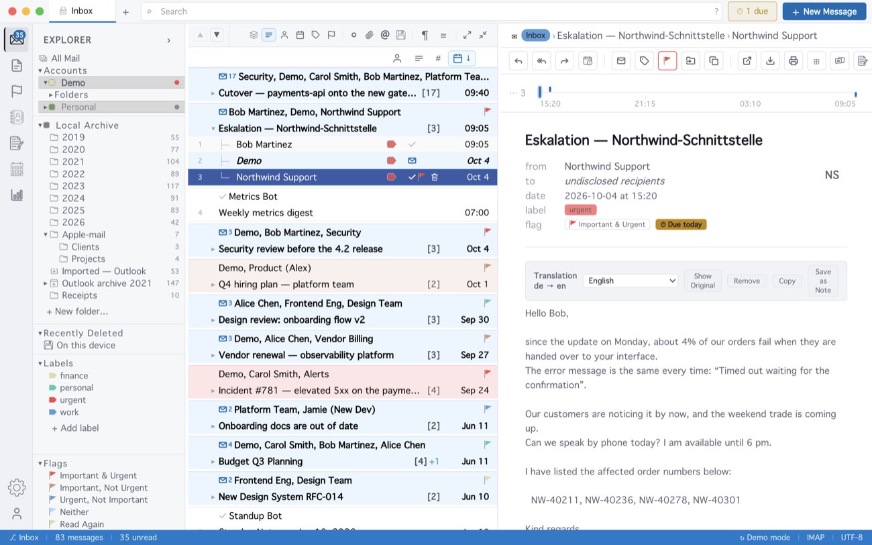Image resolution: width=872 pixels, height=545 pixels.
Task: Click the Inbox breadcrumb pill
Action: click(x=535, y=36)
